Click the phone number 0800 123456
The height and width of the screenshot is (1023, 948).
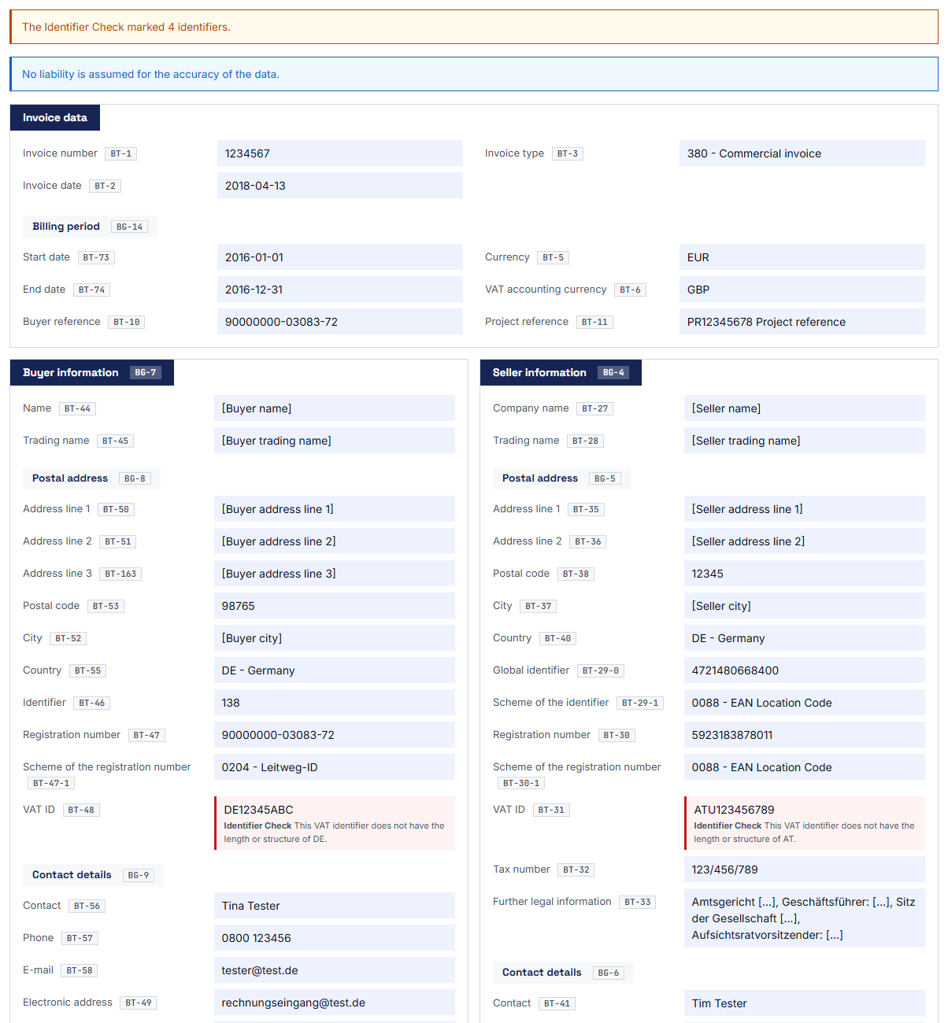coord(334,938)
